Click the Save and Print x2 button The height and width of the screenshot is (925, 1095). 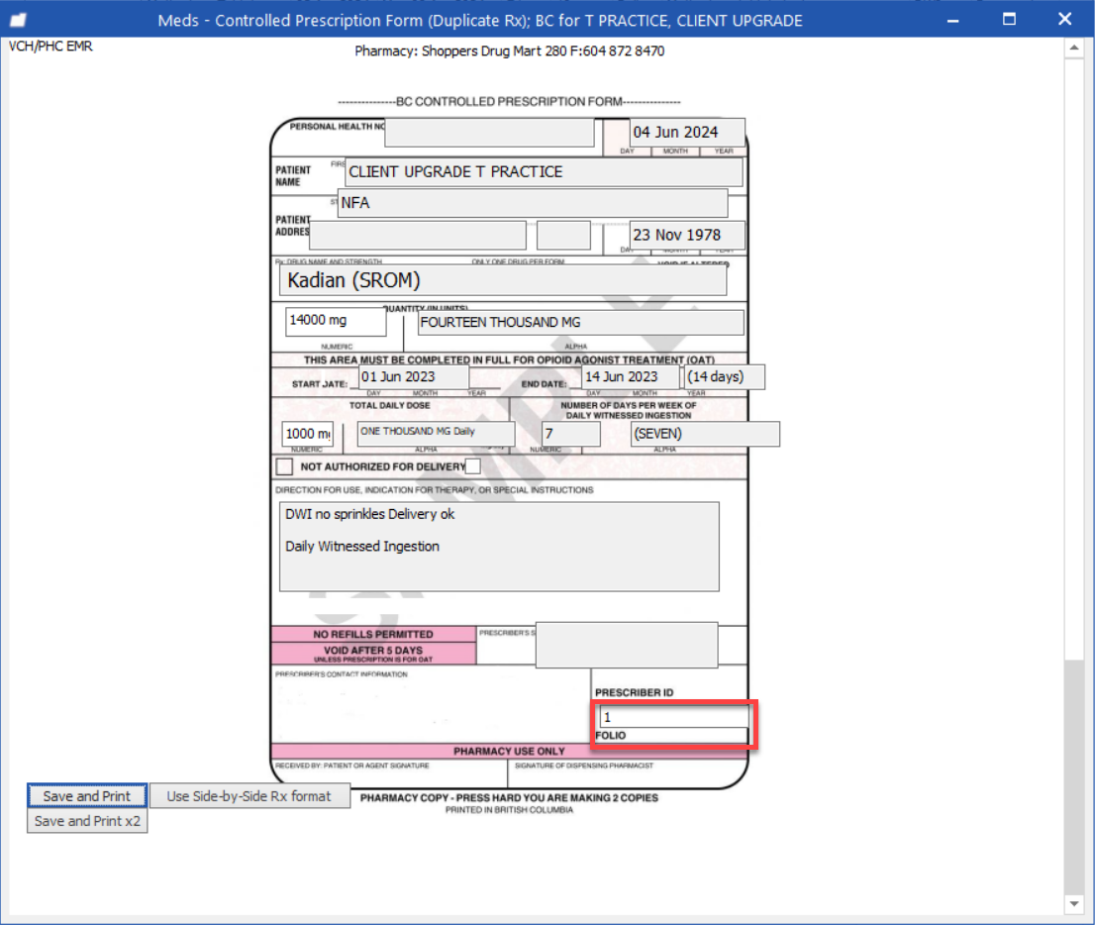point(86,820)
